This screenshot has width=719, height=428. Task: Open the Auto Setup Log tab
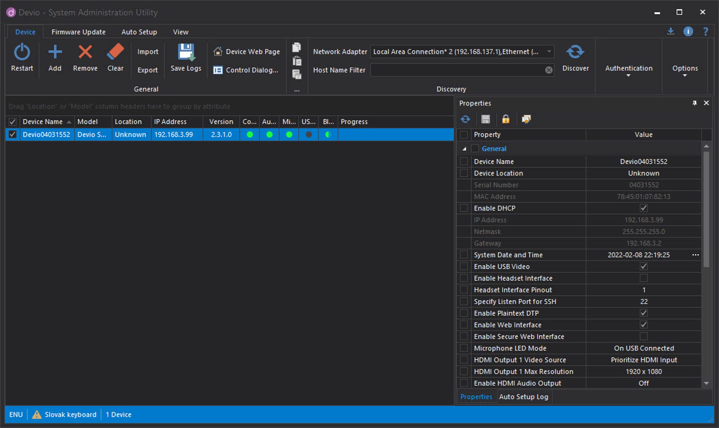(523, 397)
